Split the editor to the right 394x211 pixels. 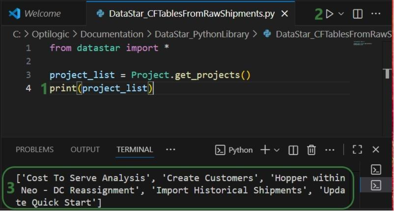358,14
